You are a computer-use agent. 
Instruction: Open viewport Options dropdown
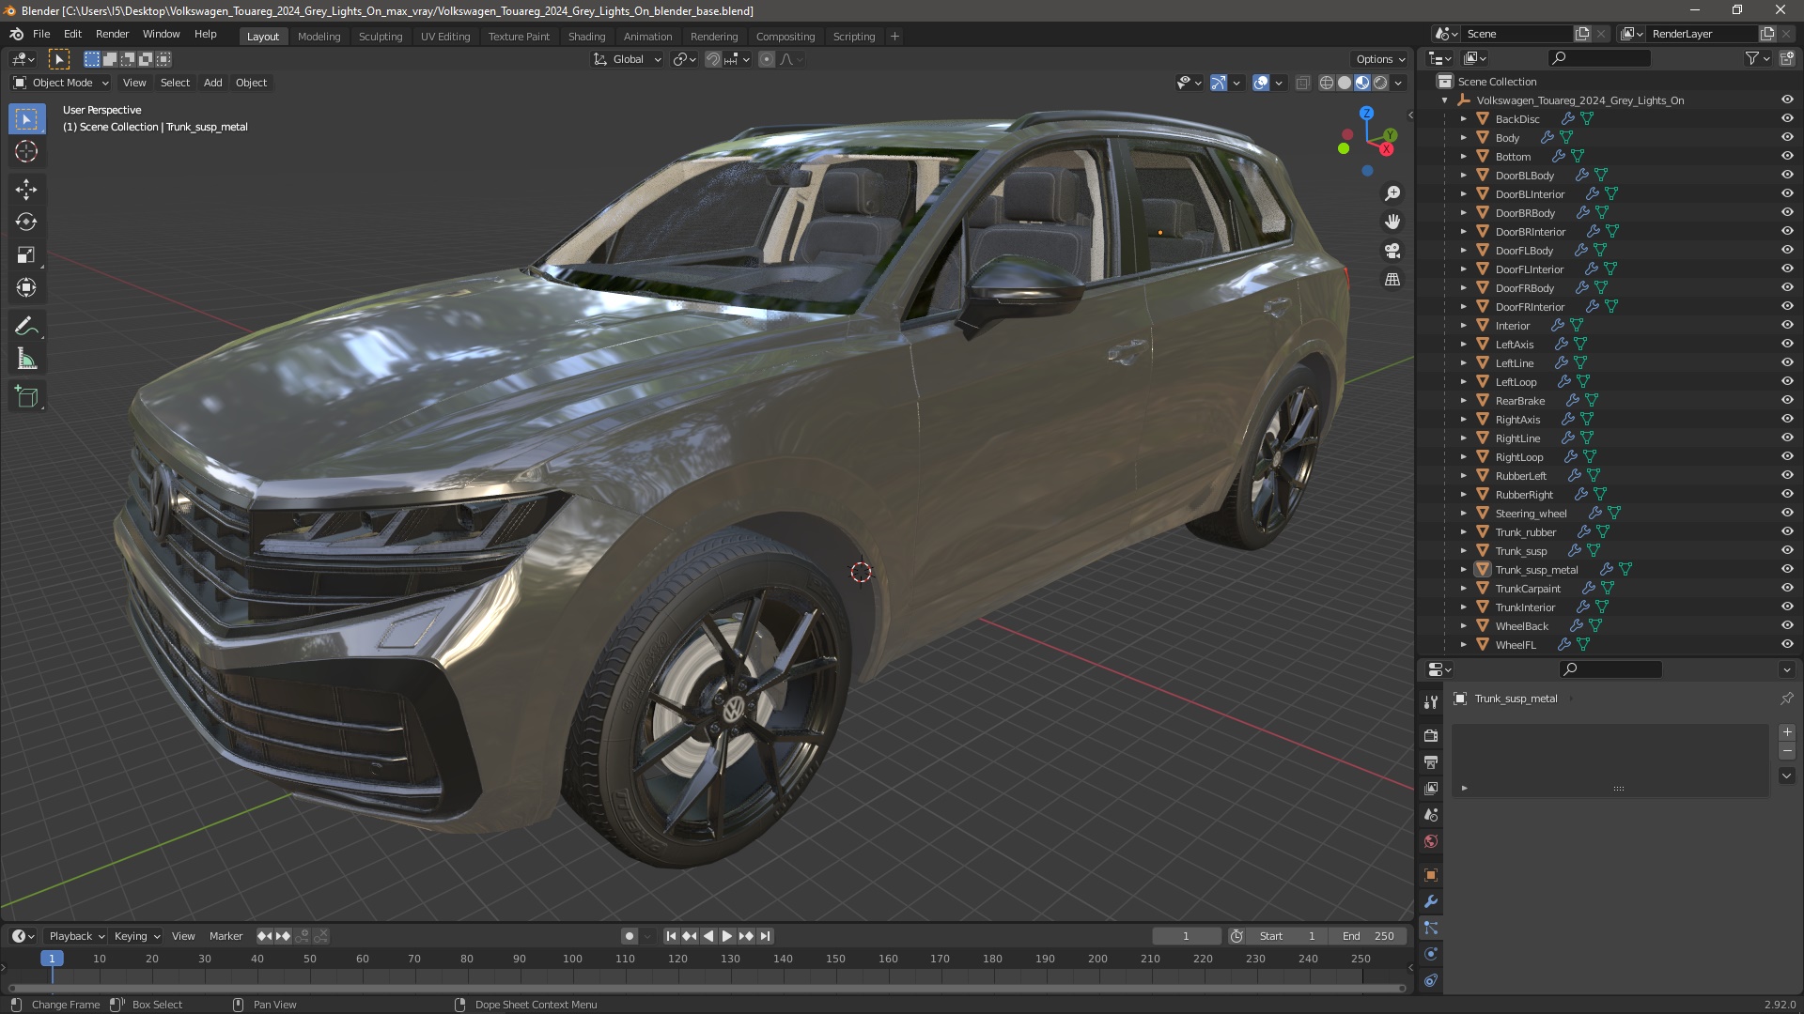[x=1380, y=59]
